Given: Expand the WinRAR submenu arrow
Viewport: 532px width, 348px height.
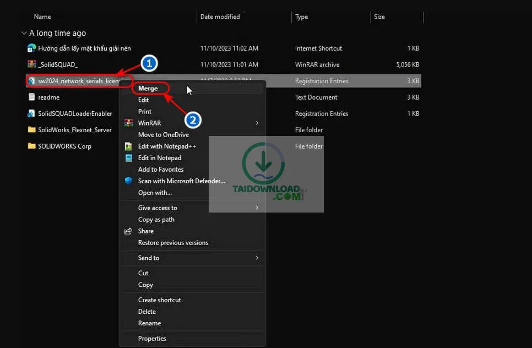Looking at the screenshot, I should tap(257, 123).
